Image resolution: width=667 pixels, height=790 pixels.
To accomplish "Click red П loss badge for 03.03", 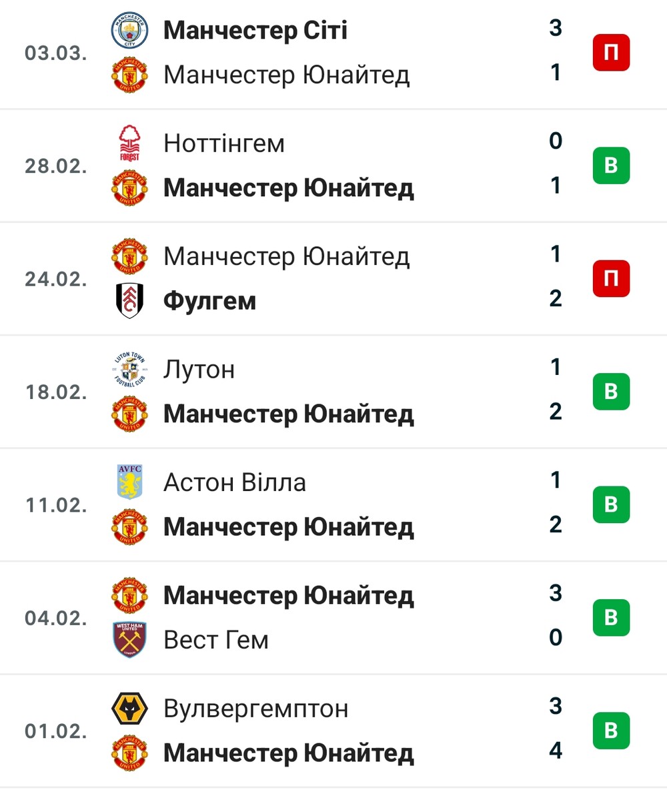I will point(611,53).
